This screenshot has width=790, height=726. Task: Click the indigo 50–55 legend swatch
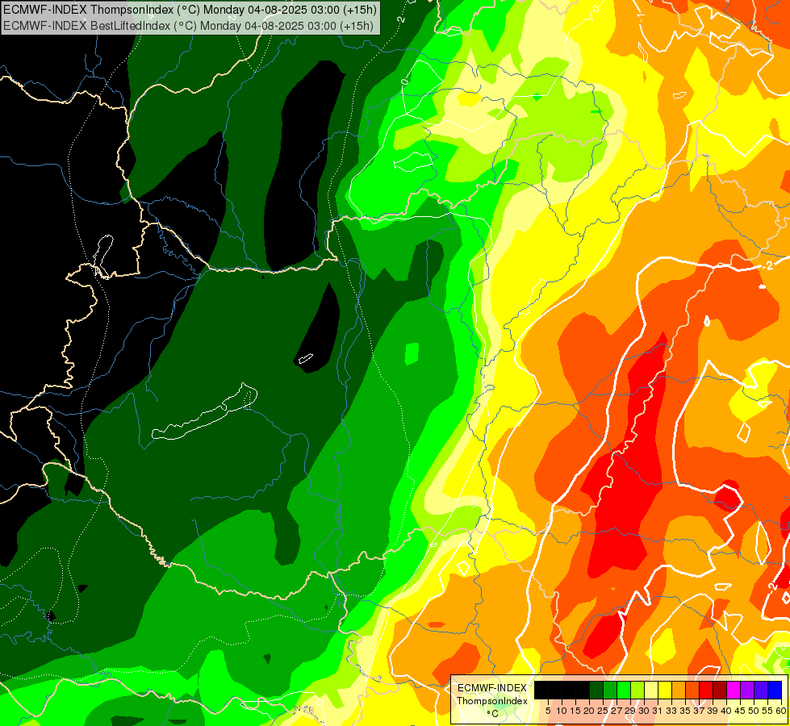761,690
